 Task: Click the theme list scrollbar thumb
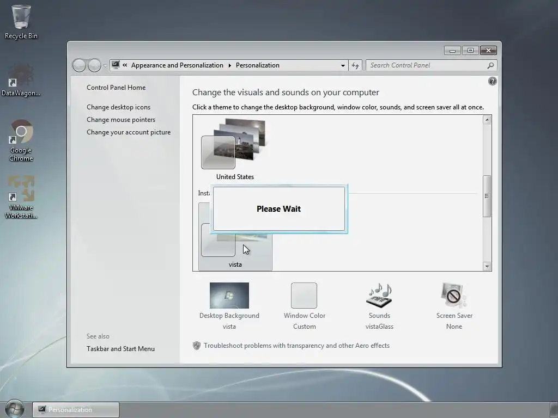(487, 196)
